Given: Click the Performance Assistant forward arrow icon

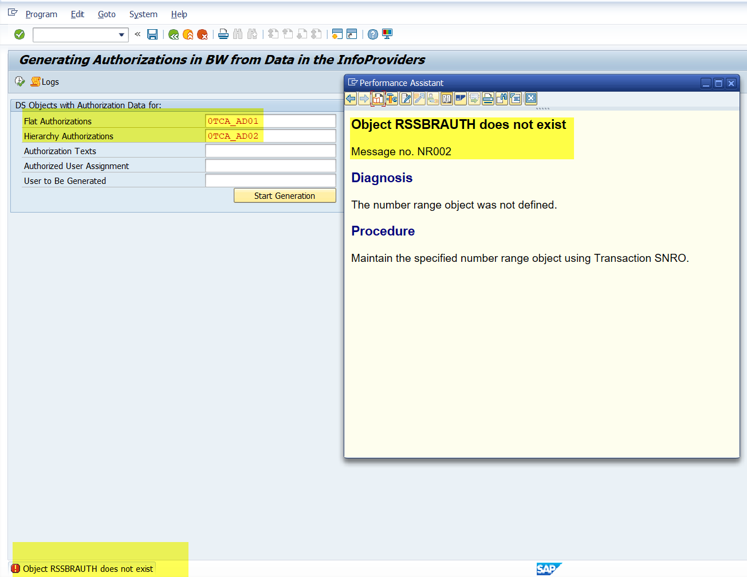Looking at the screenshot, I should [364, 99].
